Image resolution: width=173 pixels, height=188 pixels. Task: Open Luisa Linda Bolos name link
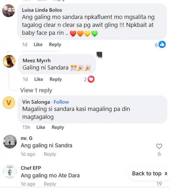point(42,10)
